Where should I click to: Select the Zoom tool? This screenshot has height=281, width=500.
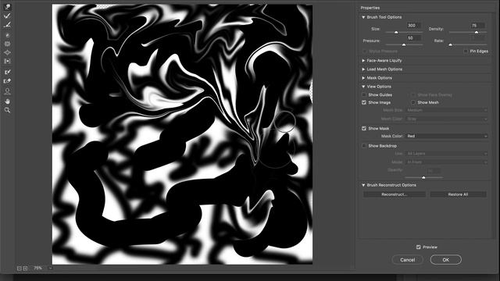[x=7, y=110]
